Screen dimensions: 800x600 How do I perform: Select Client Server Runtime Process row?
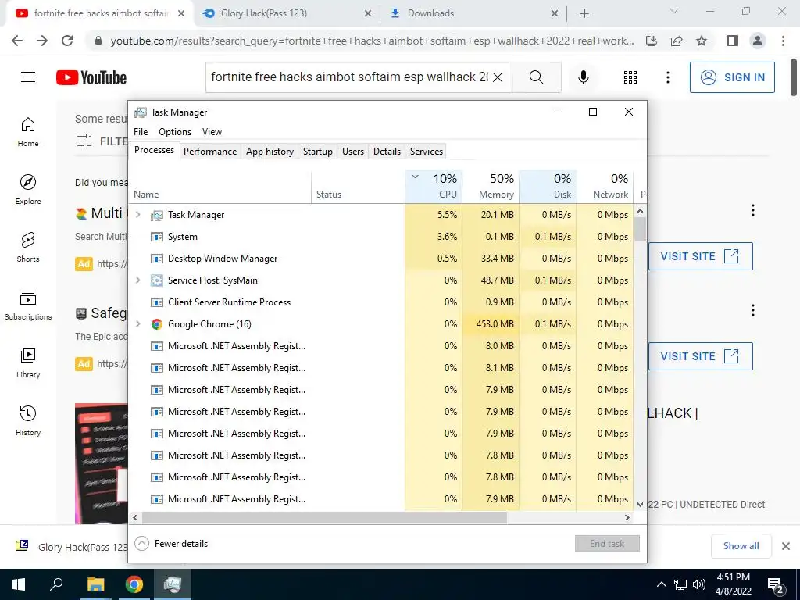[x=381, y=302]
